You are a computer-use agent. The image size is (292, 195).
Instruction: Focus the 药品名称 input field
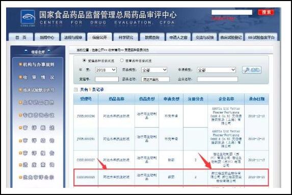(x=155, y=79)
